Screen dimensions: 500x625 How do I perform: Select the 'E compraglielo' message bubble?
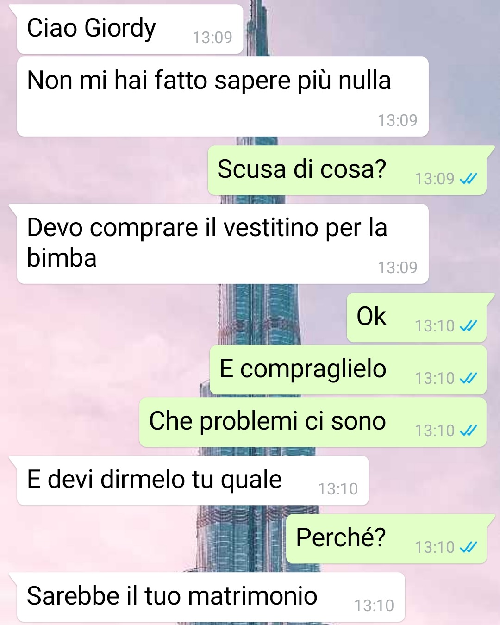click(x=348, y=370)
